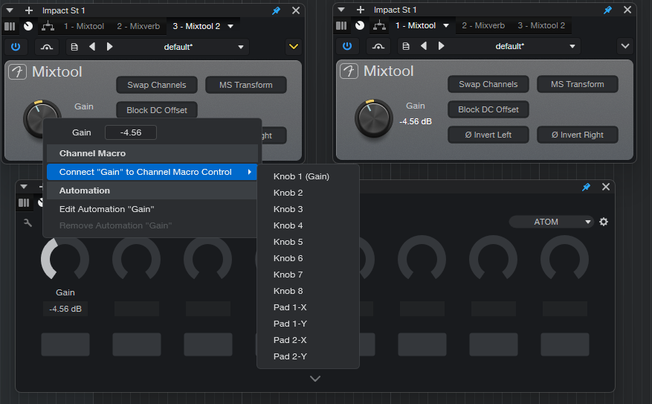Click the Gain value field showing -4.56
652x404 pixels.
pyautogui.click(x=131, y=132)
